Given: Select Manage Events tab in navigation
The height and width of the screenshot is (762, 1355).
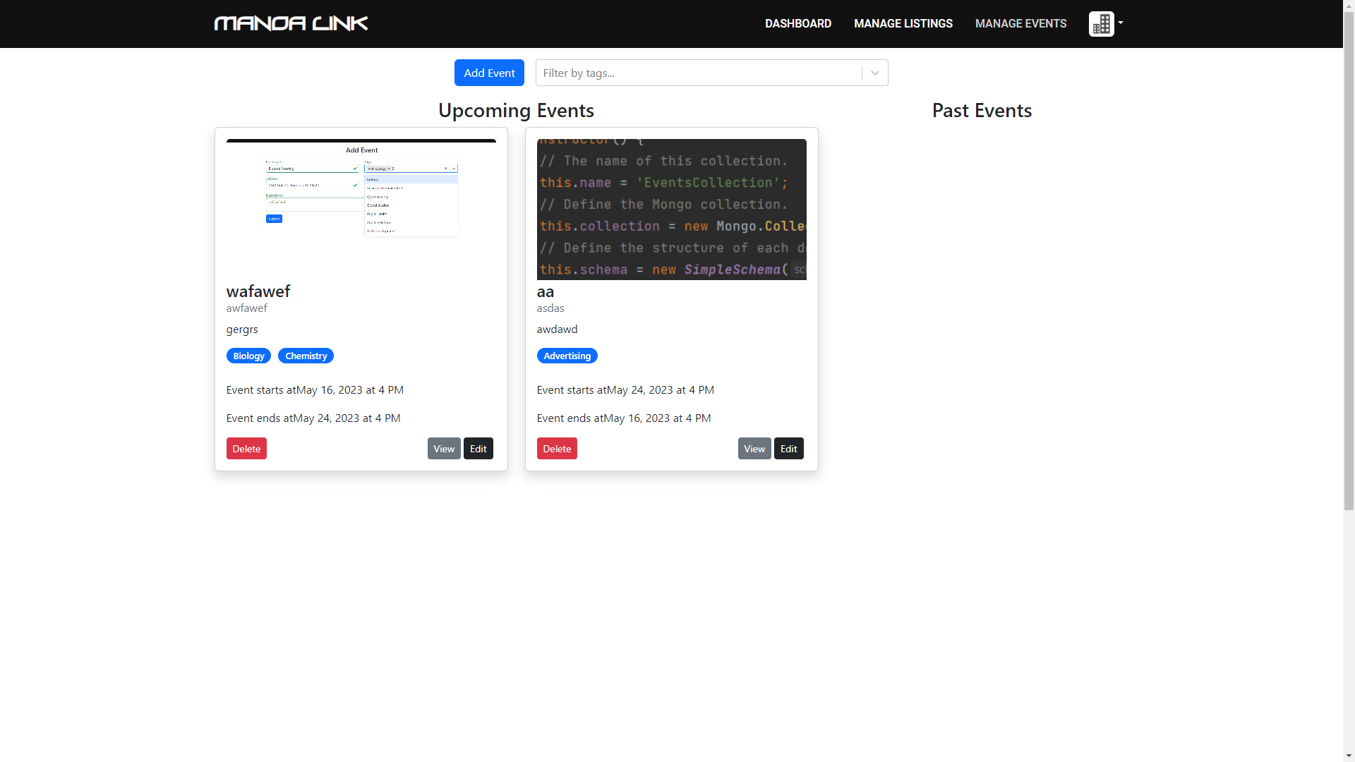Looking at the screenshot, I should [1021, 23].
